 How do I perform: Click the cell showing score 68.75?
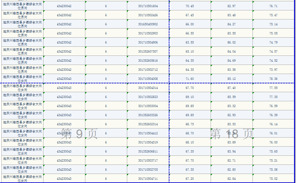(190, 124)
